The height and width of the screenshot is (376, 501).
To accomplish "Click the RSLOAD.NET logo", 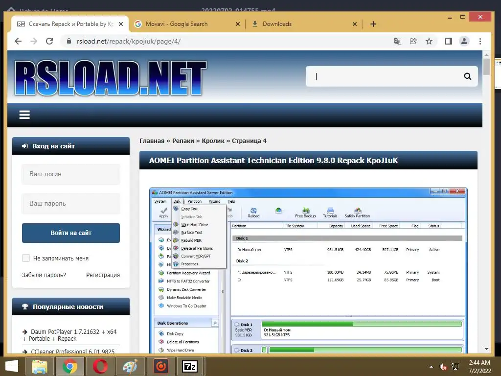I will pyautogui.click(x=110, y=78).
